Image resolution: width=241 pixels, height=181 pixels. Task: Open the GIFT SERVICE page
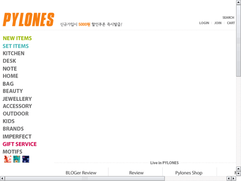click(20, 144)
